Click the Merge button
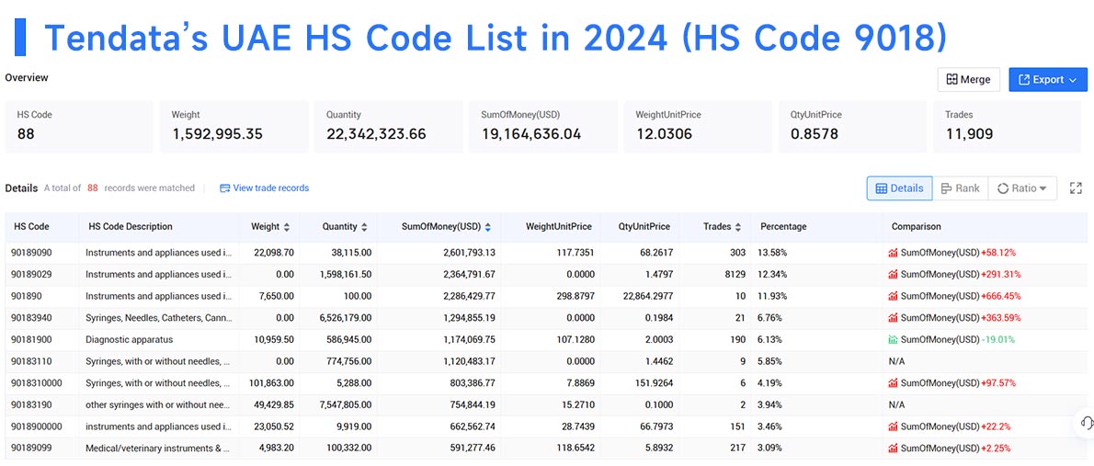Viewport: 1094px width, 466px height. coord(968,80)
